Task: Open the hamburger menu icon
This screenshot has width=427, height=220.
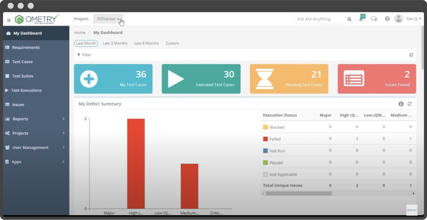Action: point(9,20)
